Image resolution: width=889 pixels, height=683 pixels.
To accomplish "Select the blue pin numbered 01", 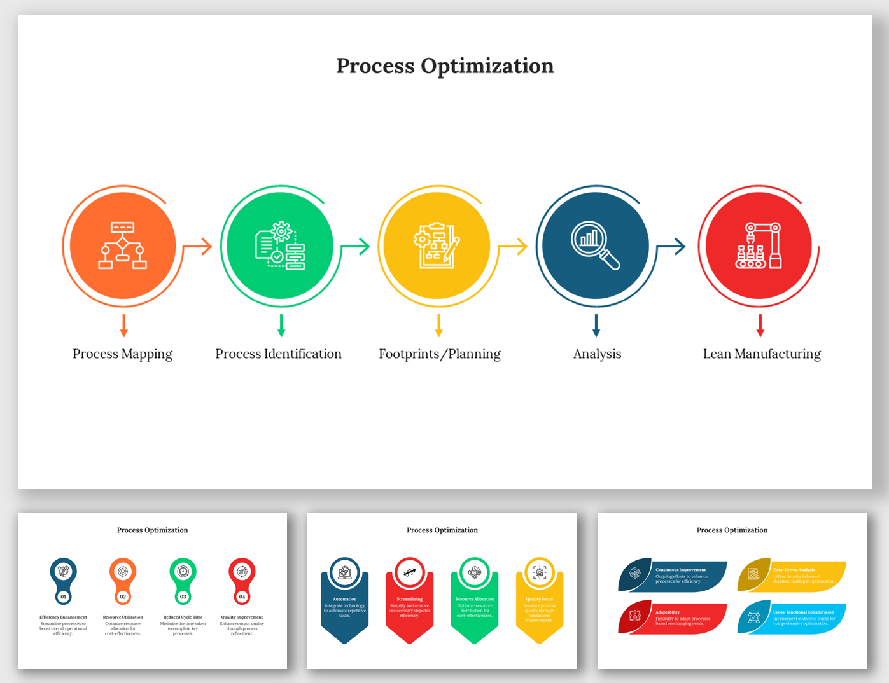I will point(63,581).
